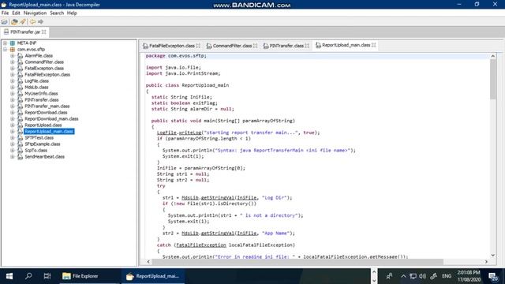Click the volume icon in system tray
505x284 pixels.
[x=423, y=276]
